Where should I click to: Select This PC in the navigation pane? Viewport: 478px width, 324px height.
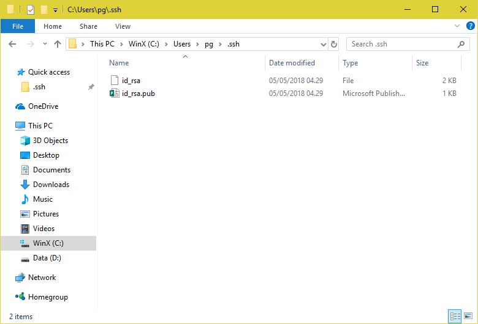tap(40, 126)
